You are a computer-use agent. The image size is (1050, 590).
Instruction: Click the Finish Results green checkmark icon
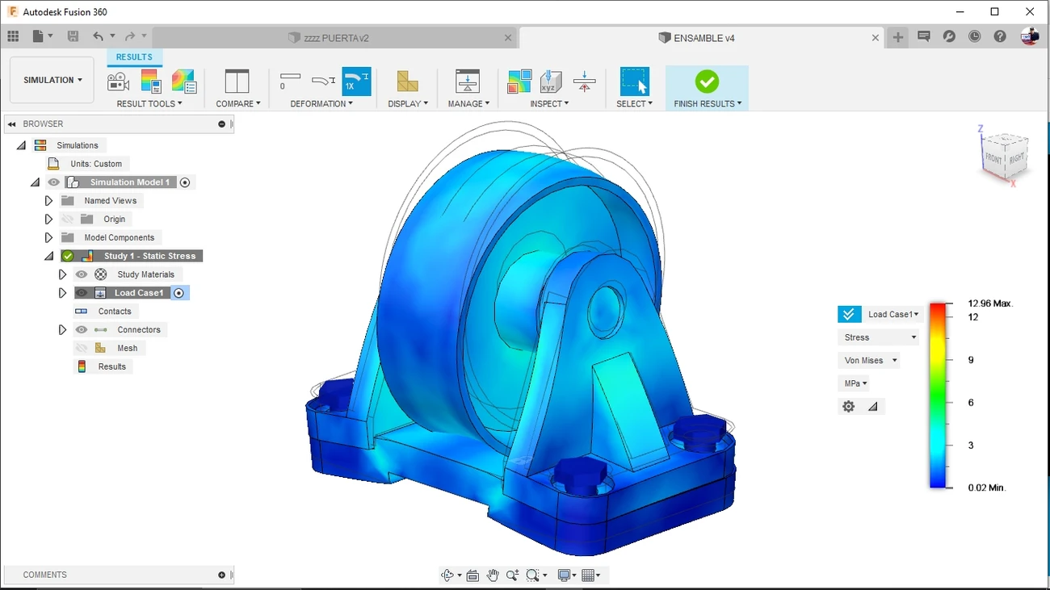(706, 82)
